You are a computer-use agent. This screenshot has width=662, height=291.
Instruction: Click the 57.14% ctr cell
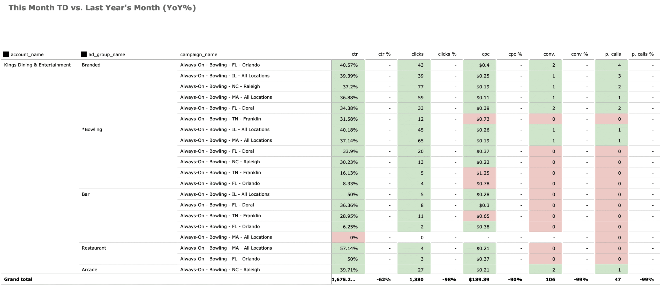click(348, 248)
